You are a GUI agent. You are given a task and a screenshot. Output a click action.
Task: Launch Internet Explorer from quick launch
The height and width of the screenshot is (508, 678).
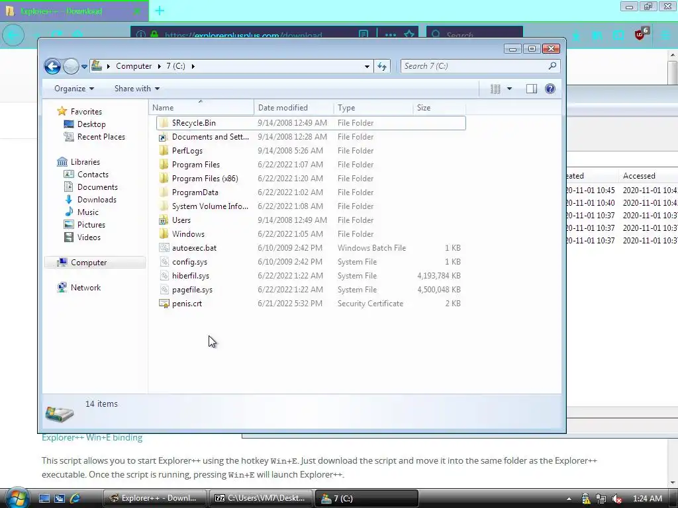point(75,498)
